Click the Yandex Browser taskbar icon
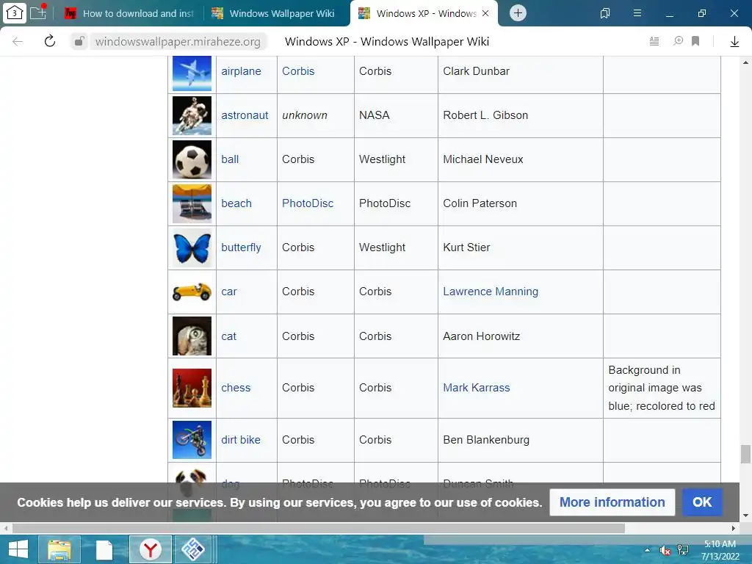Screen dimensions: 752x564 coord(150,549)
